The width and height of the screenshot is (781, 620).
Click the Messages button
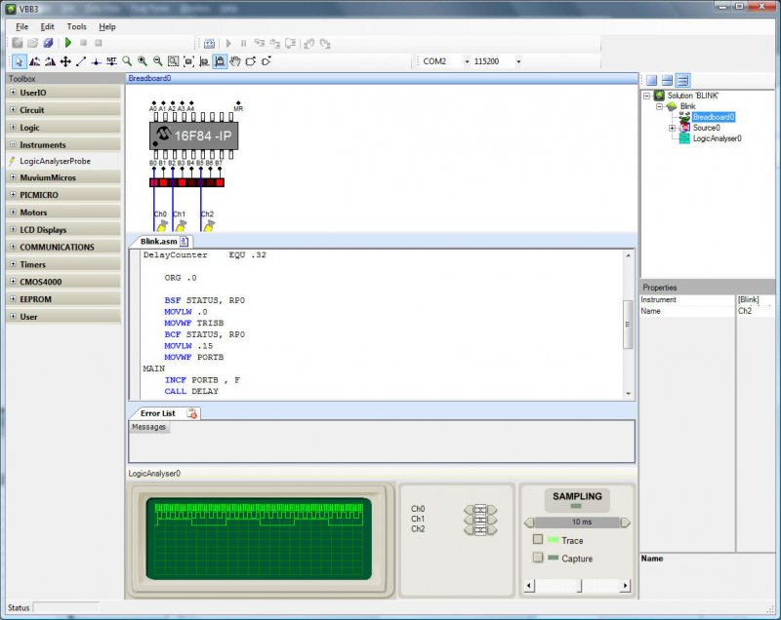[x=149, y=427]
